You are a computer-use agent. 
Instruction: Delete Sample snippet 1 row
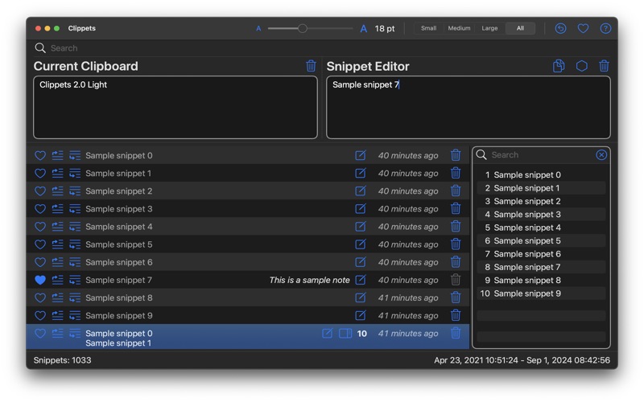(456, 173)
